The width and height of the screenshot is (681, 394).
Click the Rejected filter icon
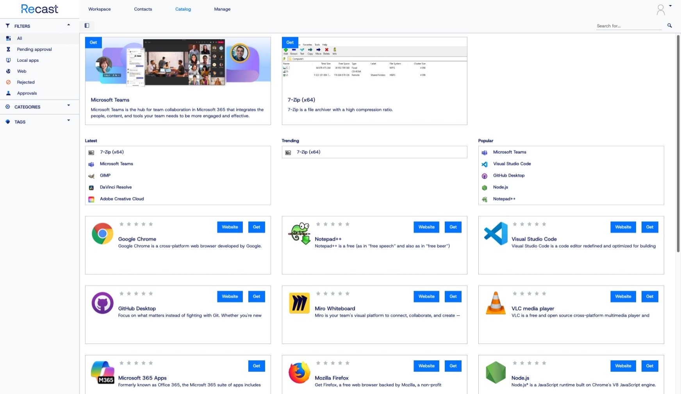point(8,82)
